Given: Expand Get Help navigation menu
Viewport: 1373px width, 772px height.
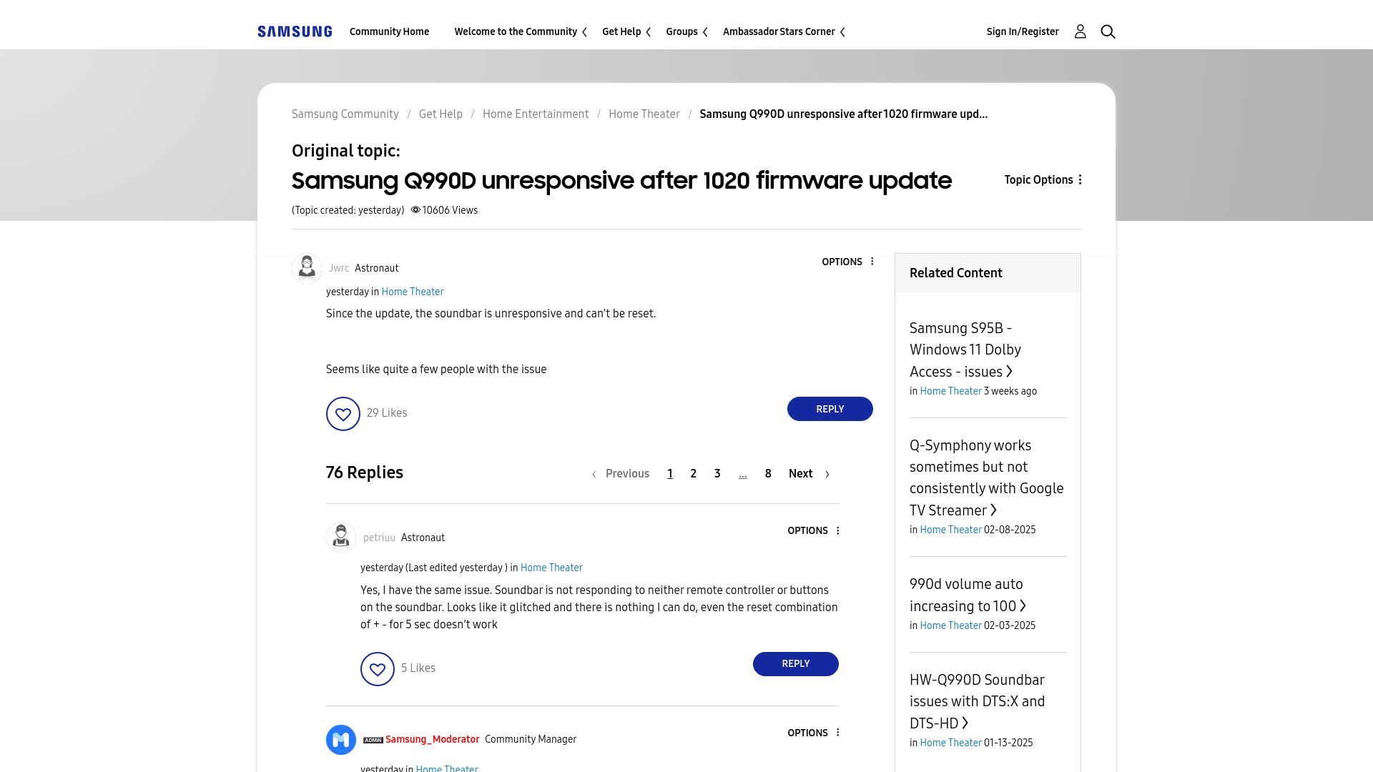Looking at the screenshot, I should [x=626, y=31].
